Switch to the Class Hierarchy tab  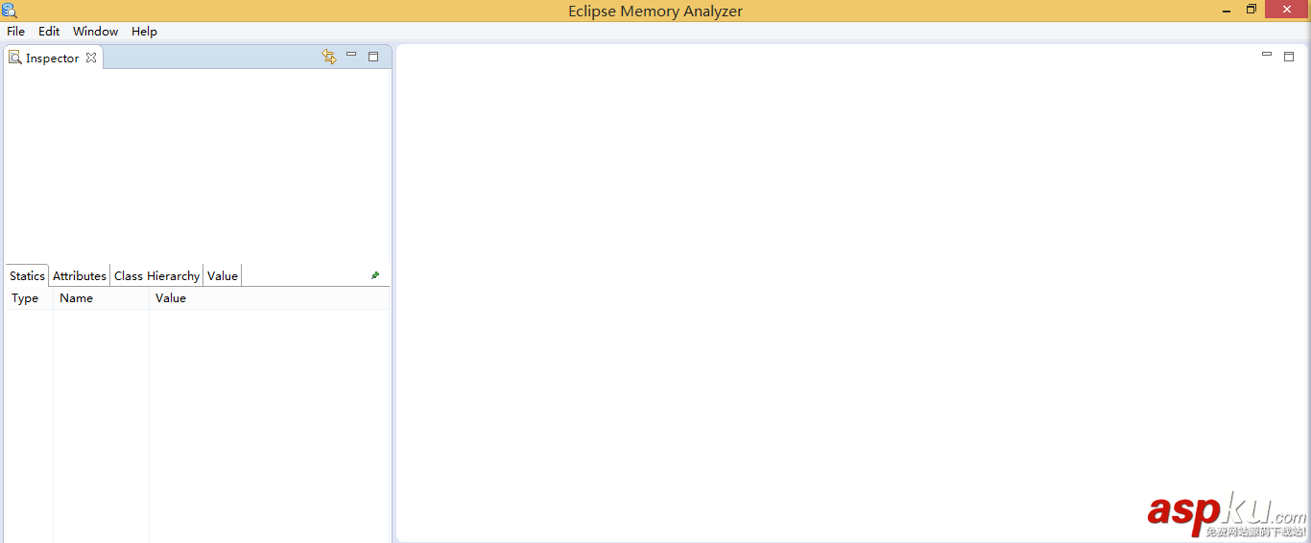pos(156,275)
